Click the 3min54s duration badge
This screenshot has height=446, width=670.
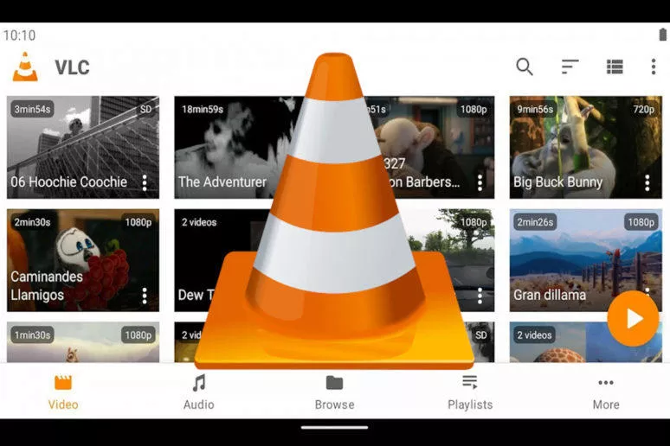[x=33, y=109]
